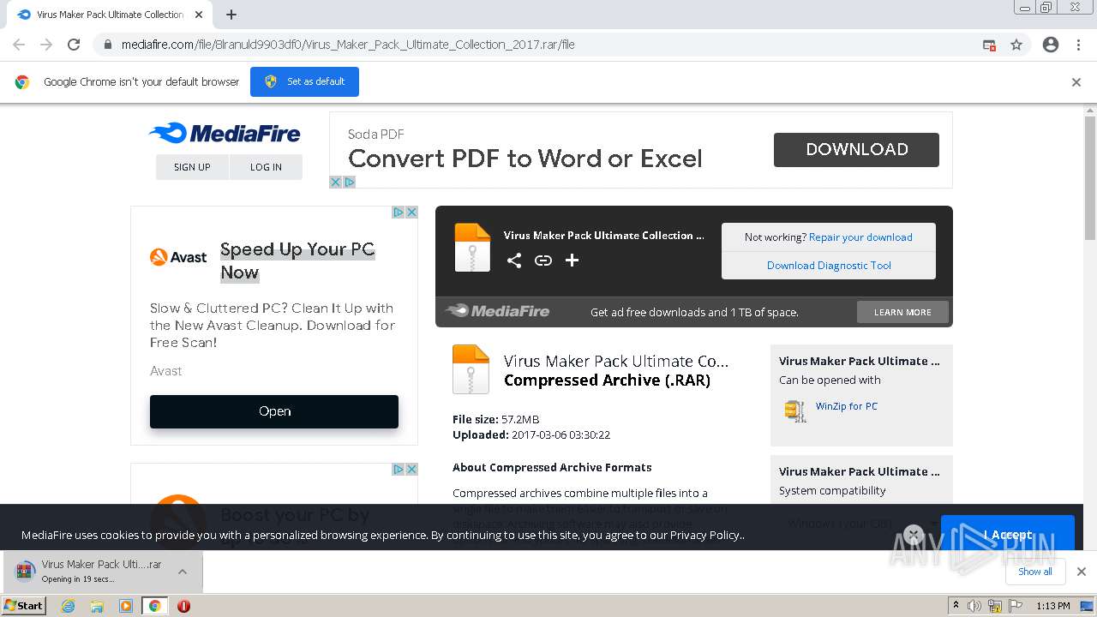This screenshot has width=1097, height=617.
Task: Close the Soda PDF banner ad
Action: click(336, 182)
